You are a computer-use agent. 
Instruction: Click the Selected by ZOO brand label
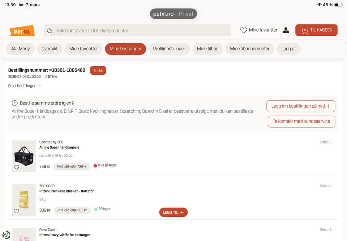click(x=51, y=142)
